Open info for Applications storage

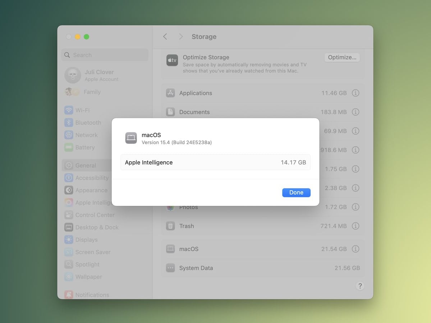click(355, 93)
